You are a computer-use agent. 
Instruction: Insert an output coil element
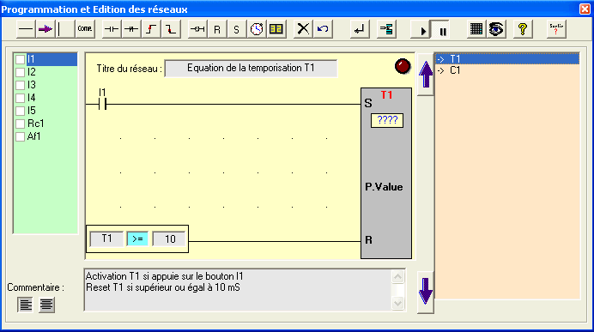(x=197, y=29)
